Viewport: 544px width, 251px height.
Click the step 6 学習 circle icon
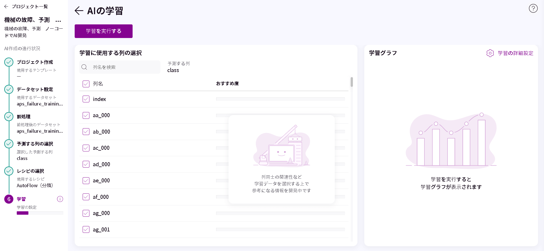[x=9, y=199]
